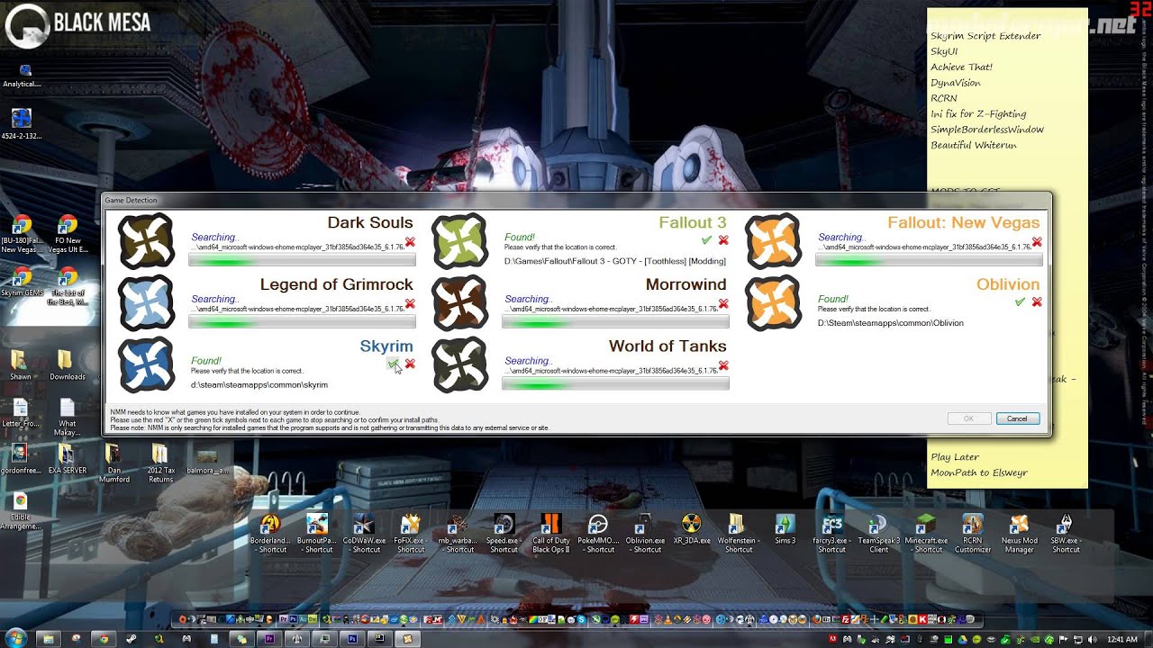Click the World of Tanks search progress bar
This screenshot has height=648, width=1153.
(x=615, y=384)
